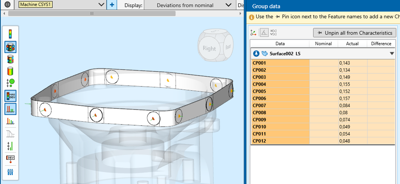The width and height of the screenshot is (400, 184).
Task: Click the actual value 0,084
Action: click(x=344, y=105)
